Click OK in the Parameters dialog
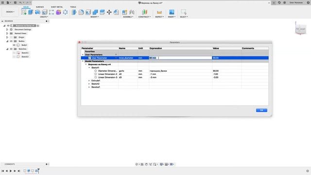Image resolution: width=311 pixels, height=175 pixels. [x=261, y=110]
